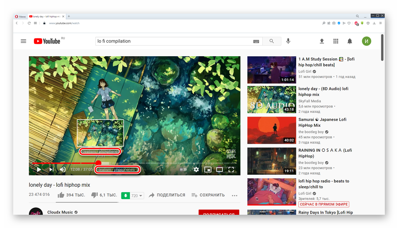Image resolution: width=398 pixels, height=228 pixels.
Task: Open RAINING IN OSAKA video title
Action: tap(325, 153)
